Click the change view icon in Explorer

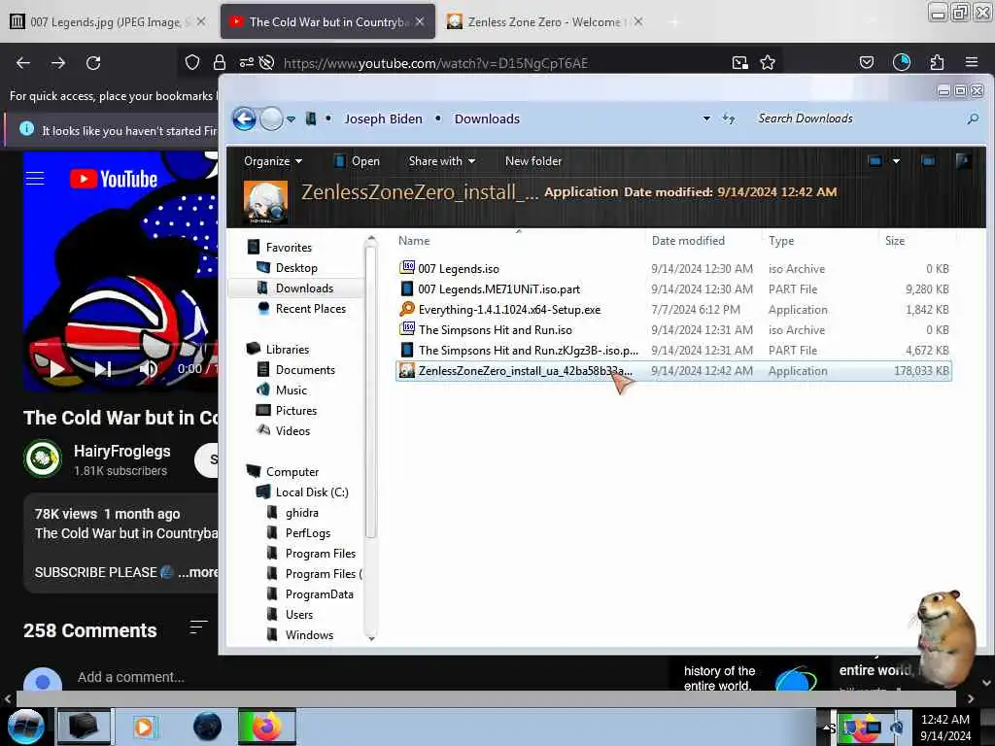click(875, 161)
